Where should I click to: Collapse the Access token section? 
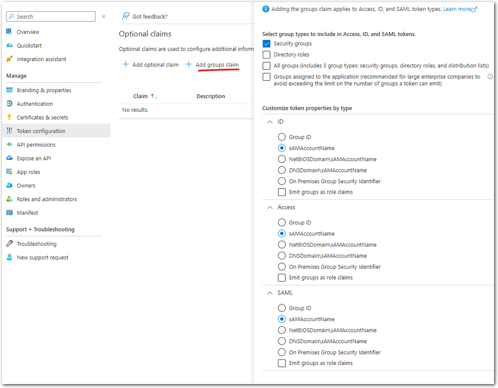pyautogui.click(x=270, y=207)
